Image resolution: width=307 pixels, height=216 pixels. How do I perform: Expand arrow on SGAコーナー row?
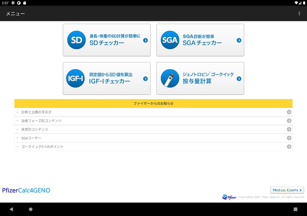click(x=289, y=138)
